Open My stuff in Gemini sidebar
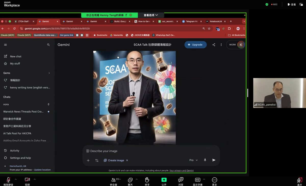Image resolution: width=306 pixels, height=186 pixels. (x=12, y=64)
